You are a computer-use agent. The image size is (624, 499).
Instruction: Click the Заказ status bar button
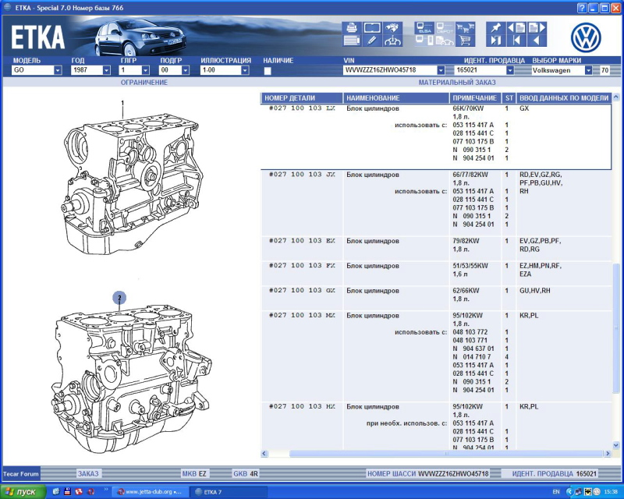tap(88, 473)
